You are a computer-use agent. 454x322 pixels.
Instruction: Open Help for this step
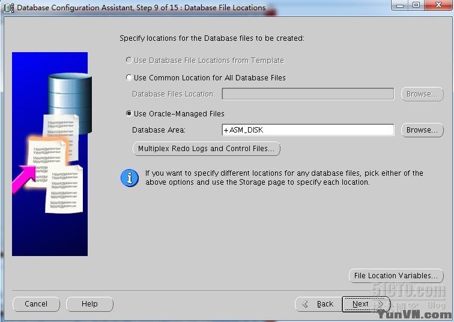89,304
